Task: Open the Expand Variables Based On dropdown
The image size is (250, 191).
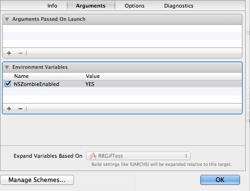Action: pyautogui.click(x=138, y=156)
